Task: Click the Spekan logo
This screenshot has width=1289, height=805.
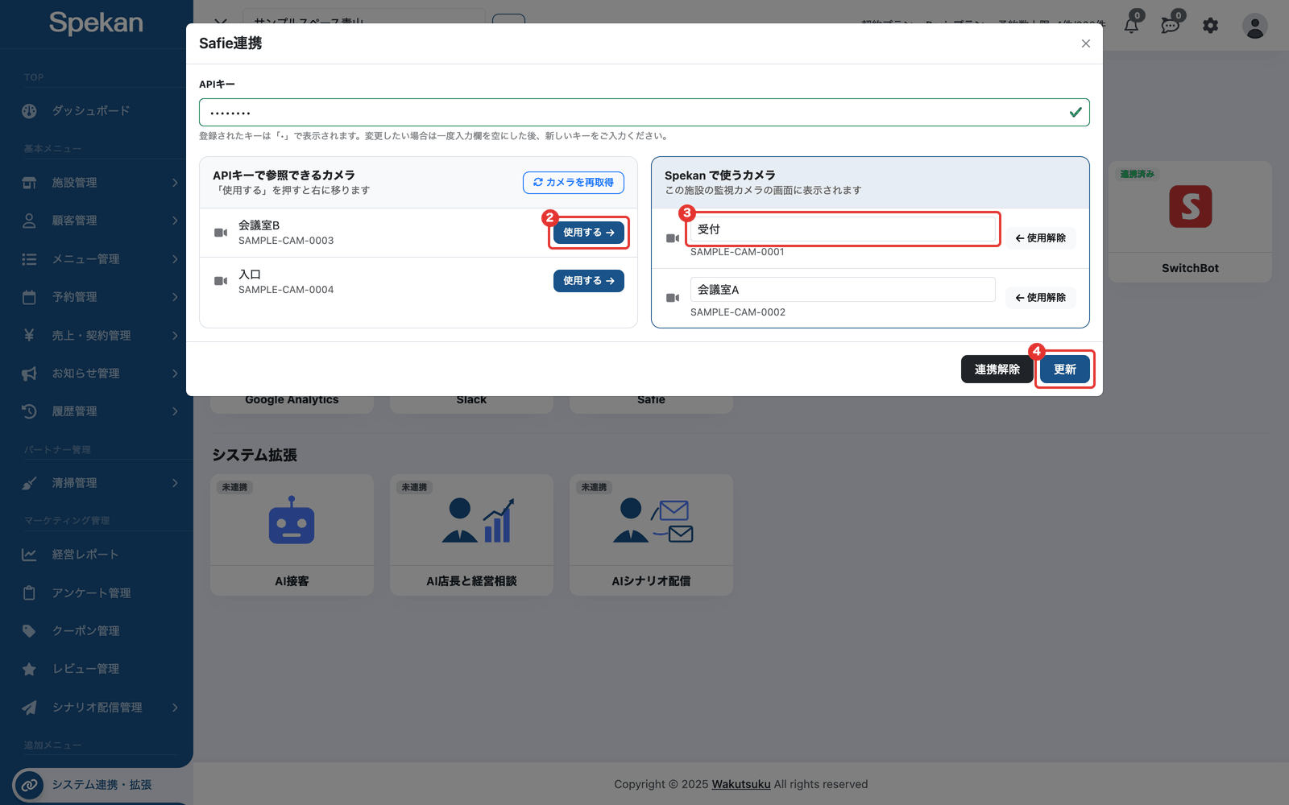Action: point(96,23)
